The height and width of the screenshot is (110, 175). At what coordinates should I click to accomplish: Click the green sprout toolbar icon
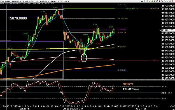pos(147,1)
